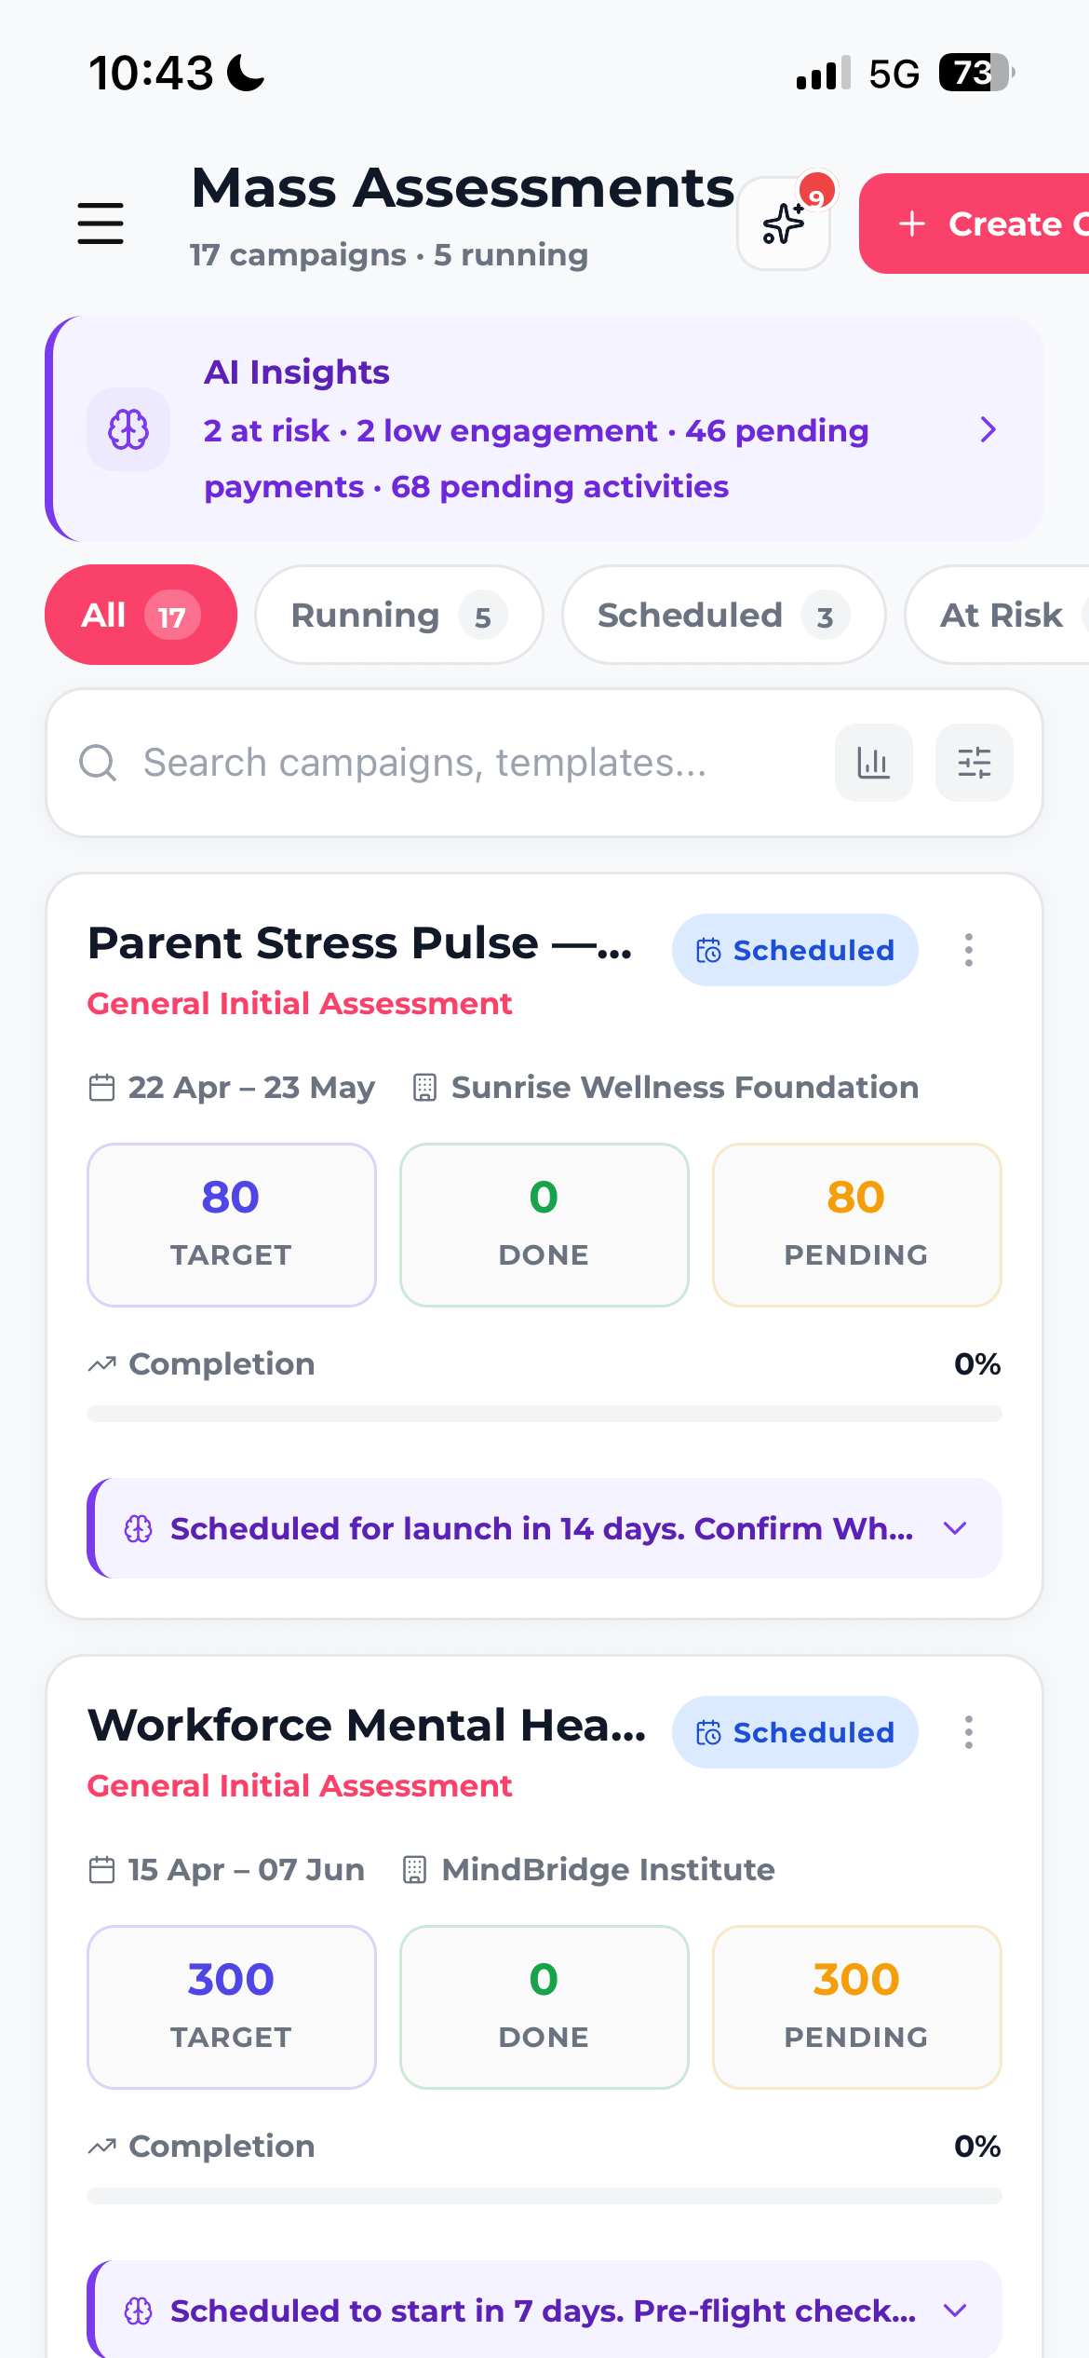Focus the Search campaigns, templates field
Viewport: 1089px width, 2358px height.
click(465, 763)
